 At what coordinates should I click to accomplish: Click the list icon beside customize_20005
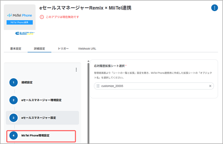(98, 86)
